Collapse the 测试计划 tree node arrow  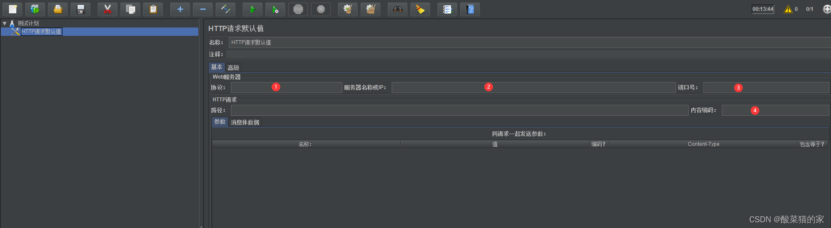point(5,23)
